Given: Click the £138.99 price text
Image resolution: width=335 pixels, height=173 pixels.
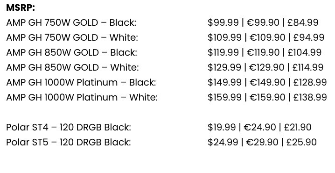Looking at the screenshot, I should coord(310,97).
